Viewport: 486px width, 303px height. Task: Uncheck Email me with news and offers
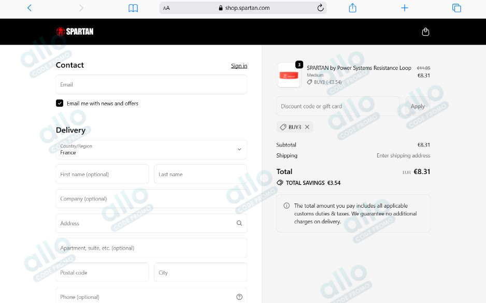(60, 103)
